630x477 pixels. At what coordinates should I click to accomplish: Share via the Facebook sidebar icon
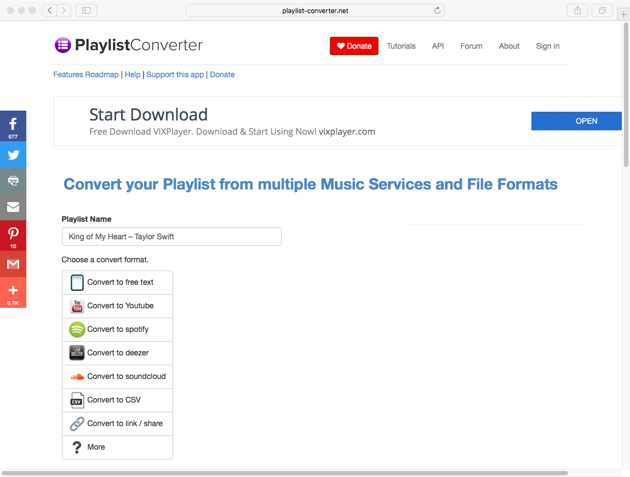13,126
